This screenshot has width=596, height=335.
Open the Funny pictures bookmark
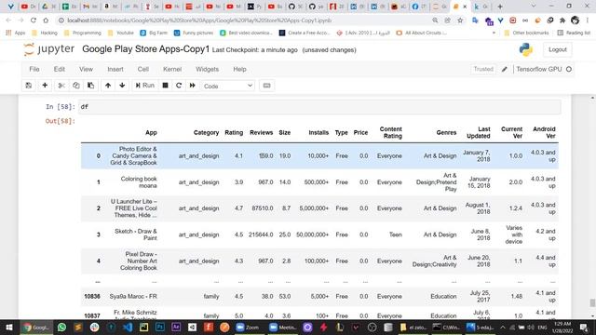(x=194, y=33)
